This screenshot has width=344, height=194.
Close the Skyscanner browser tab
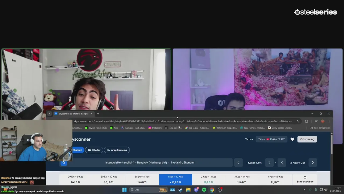(91, 114)
